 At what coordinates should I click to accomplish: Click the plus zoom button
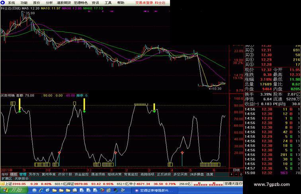[232, 174]
